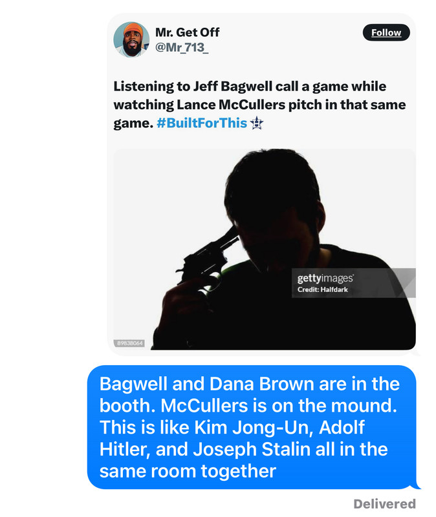Click the Credit: Halfdark label
Screen dimensions: 436x517
tap(322, 290)
